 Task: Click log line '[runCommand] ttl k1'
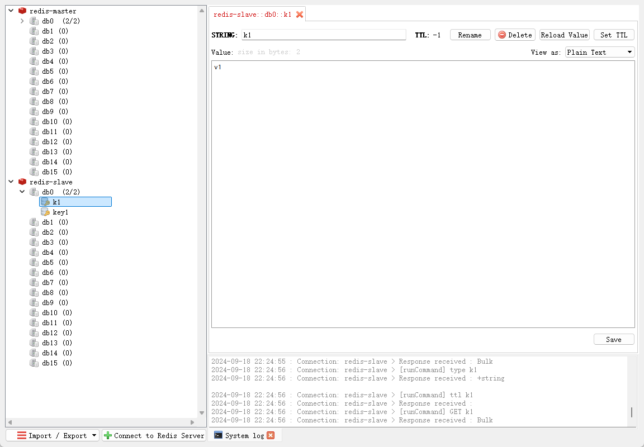click(342, 395)
